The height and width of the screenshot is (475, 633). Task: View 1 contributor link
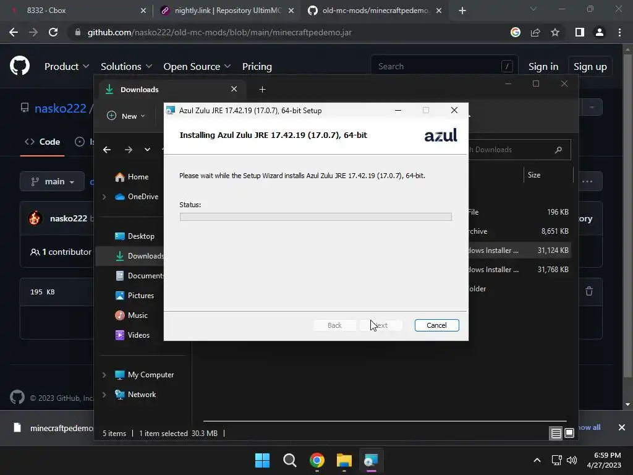coord(61,252)
